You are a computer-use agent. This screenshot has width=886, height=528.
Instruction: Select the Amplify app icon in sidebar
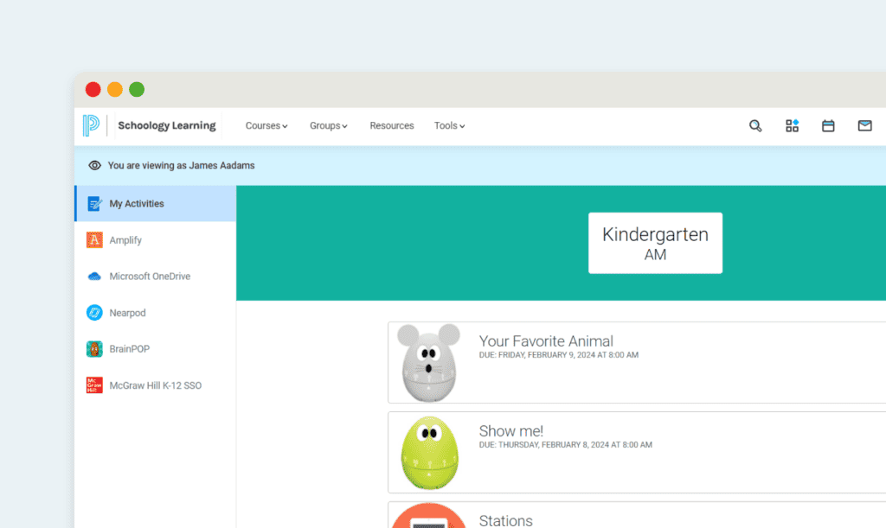(93, 239)
